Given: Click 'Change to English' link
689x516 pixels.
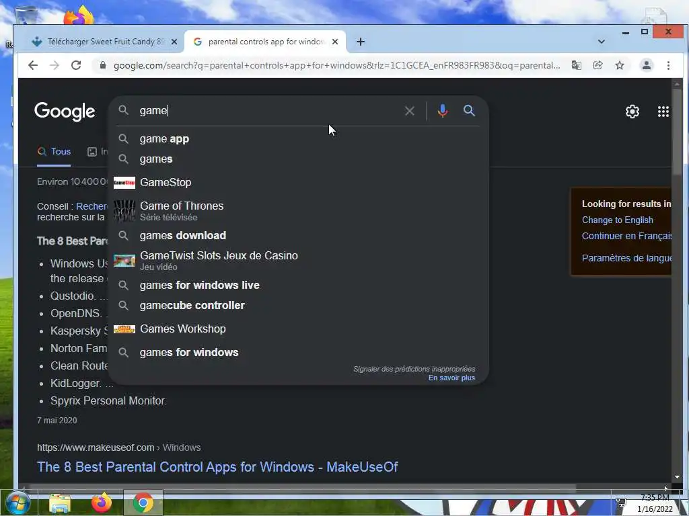Looking at the screenshot, I should (618, 220).
